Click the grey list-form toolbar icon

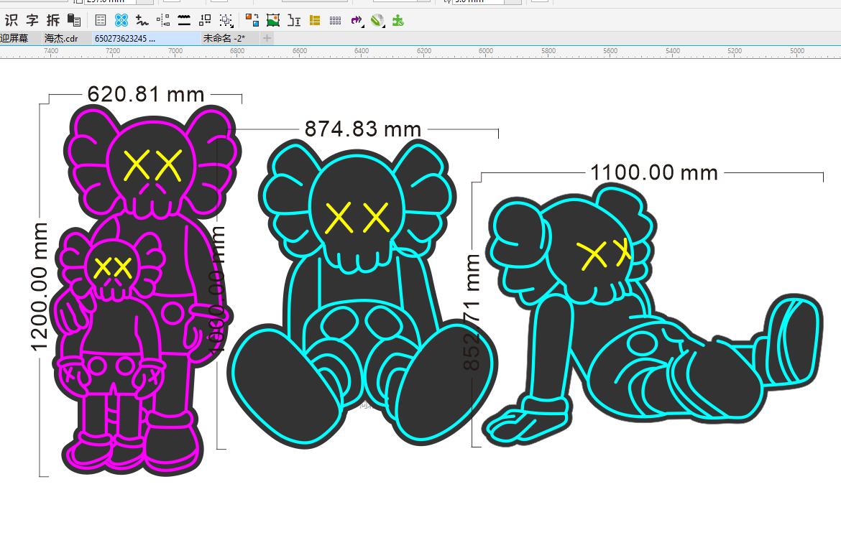point(101,20)
